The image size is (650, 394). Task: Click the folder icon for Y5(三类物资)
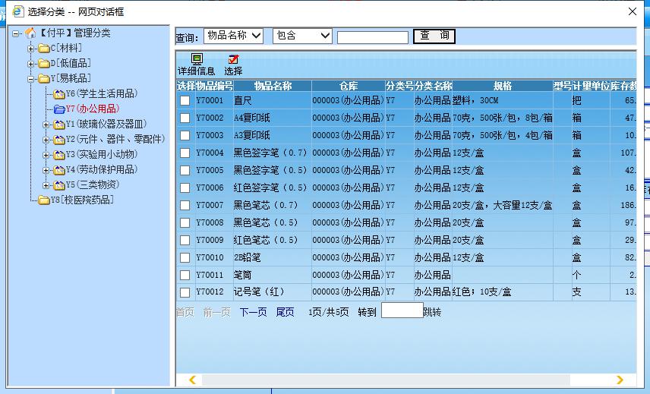[59, 185]
